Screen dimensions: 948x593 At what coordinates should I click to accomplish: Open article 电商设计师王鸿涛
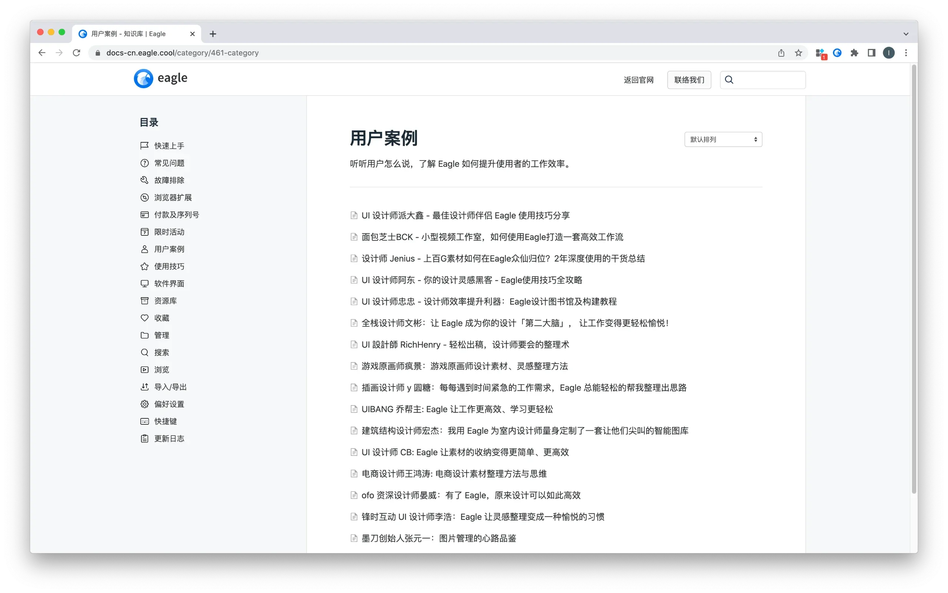click(454, 474)
